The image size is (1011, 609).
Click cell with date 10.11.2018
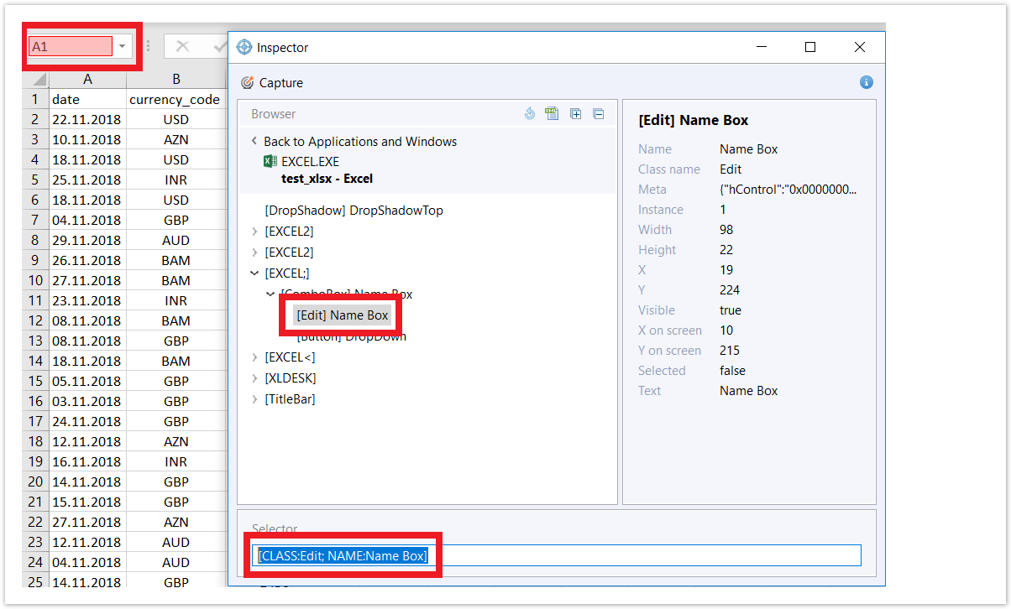coord(87,139)
